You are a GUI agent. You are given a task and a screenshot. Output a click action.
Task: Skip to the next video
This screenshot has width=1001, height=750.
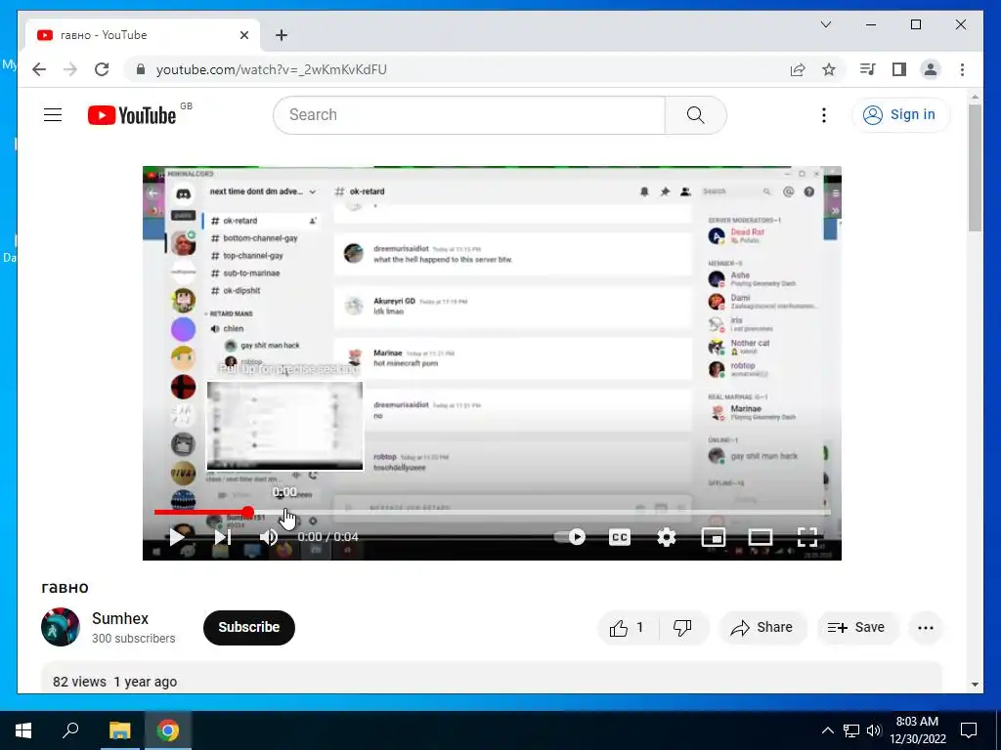pyautogui.click(x=222, y=537)
